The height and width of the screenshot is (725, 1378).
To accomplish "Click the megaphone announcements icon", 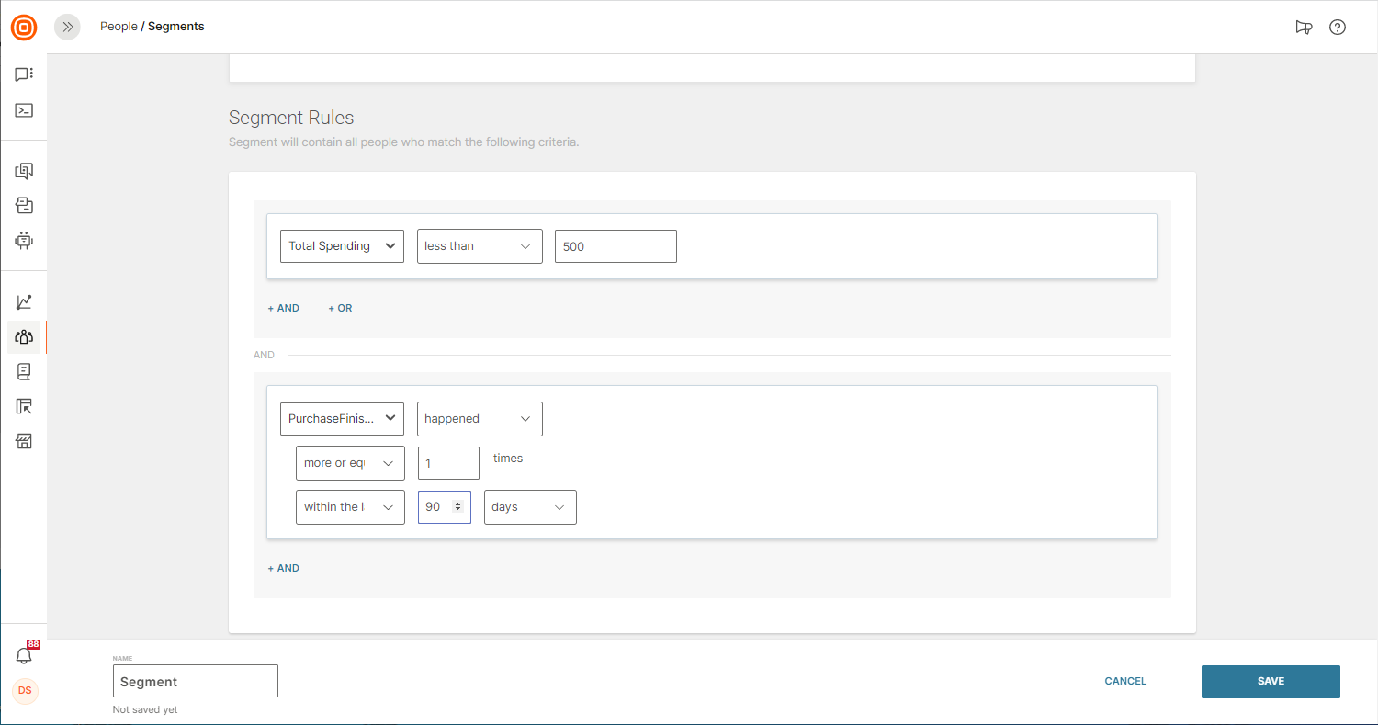I will pyautogui.click(x=1304, y=28).
